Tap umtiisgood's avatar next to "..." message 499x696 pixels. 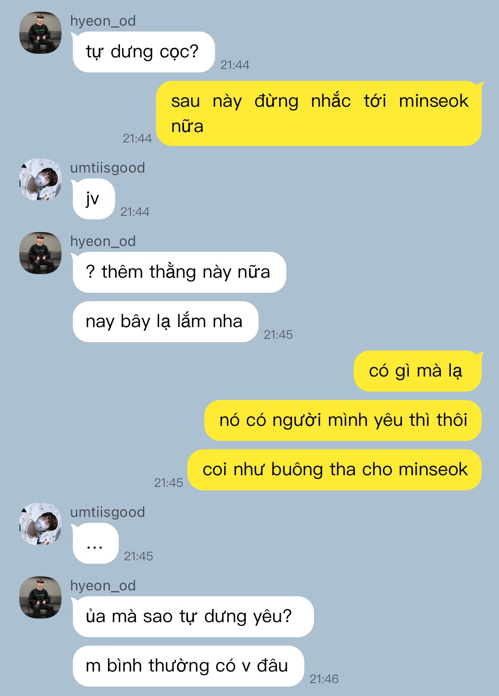[40, 524]
